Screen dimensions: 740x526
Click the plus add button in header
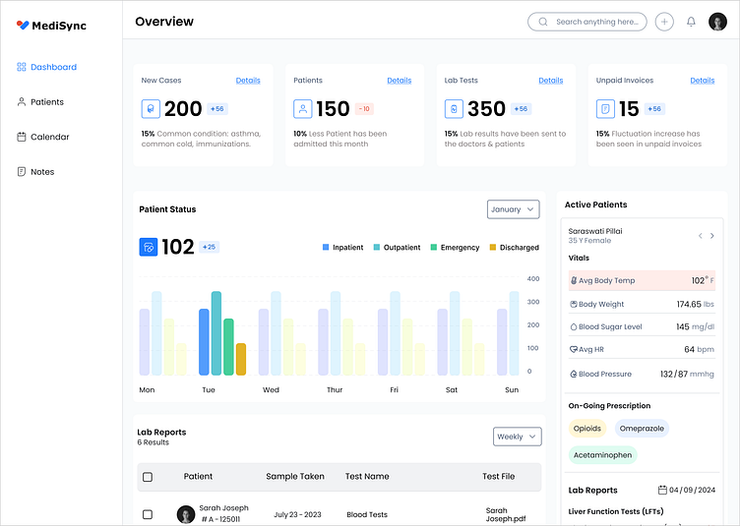[x=664, y=22]
